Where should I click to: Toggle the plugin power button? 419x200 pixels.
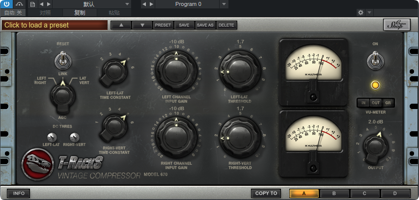pyautogui.click(x=6, y=4)
